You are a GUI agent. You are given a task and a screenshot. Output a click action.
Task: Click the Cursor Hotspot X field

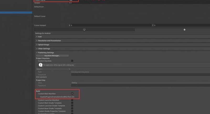pos(110,25)
